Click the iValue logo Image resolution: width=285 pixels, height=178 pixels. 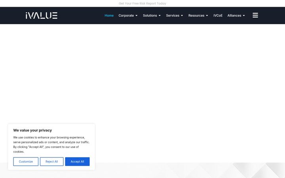(42, 15)
